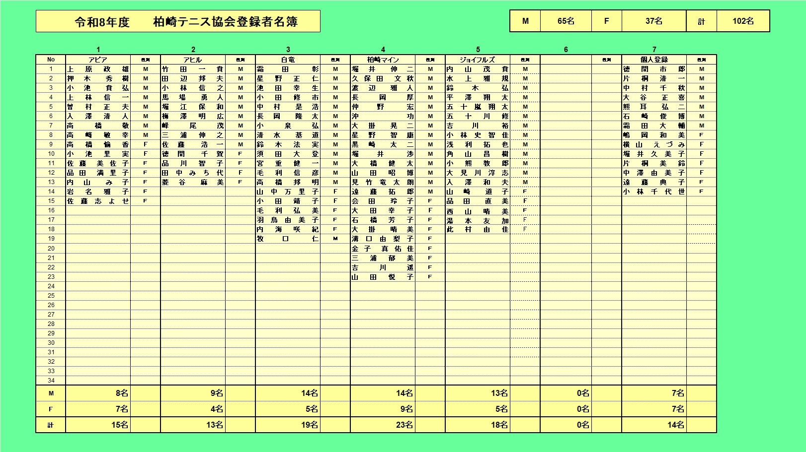Select the ジョイフルズ team header cell

coord(478,60)
